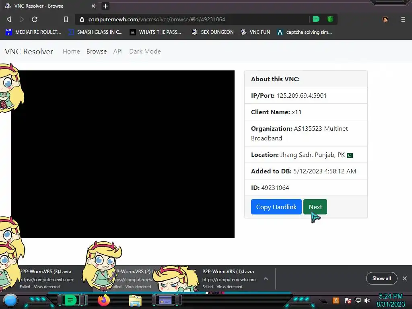Open the MEDIAFIRE ROULET... bookmark
412x309 pixels.
(33, 32)
